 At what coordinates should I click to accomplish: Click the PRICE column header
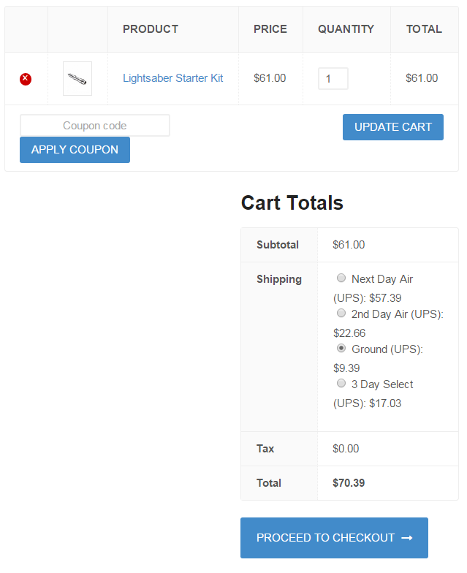coord(270,29)
